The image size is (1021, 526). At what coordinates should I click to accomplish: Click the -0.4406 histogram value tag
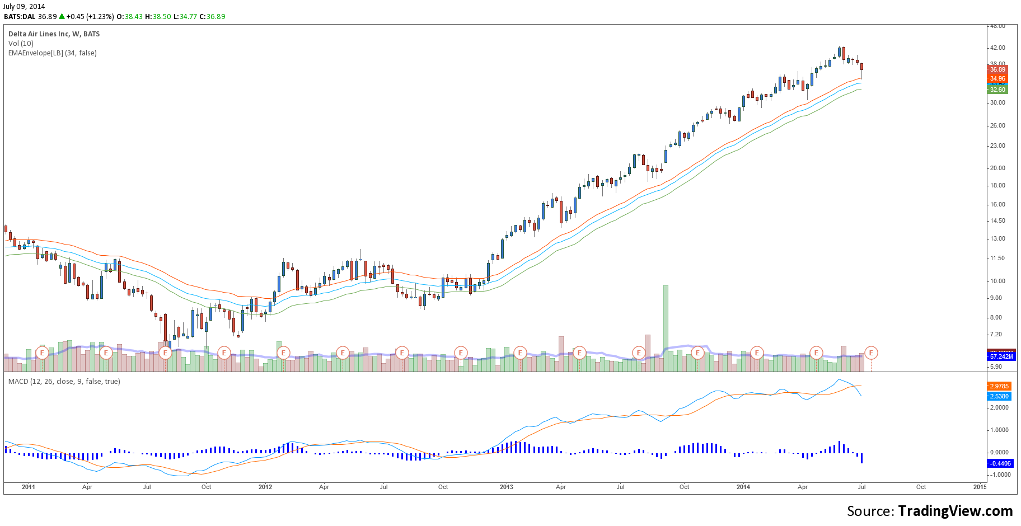(1000, 463)
